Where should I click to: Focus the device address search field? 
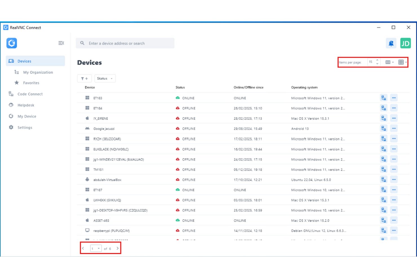point(125,43)
